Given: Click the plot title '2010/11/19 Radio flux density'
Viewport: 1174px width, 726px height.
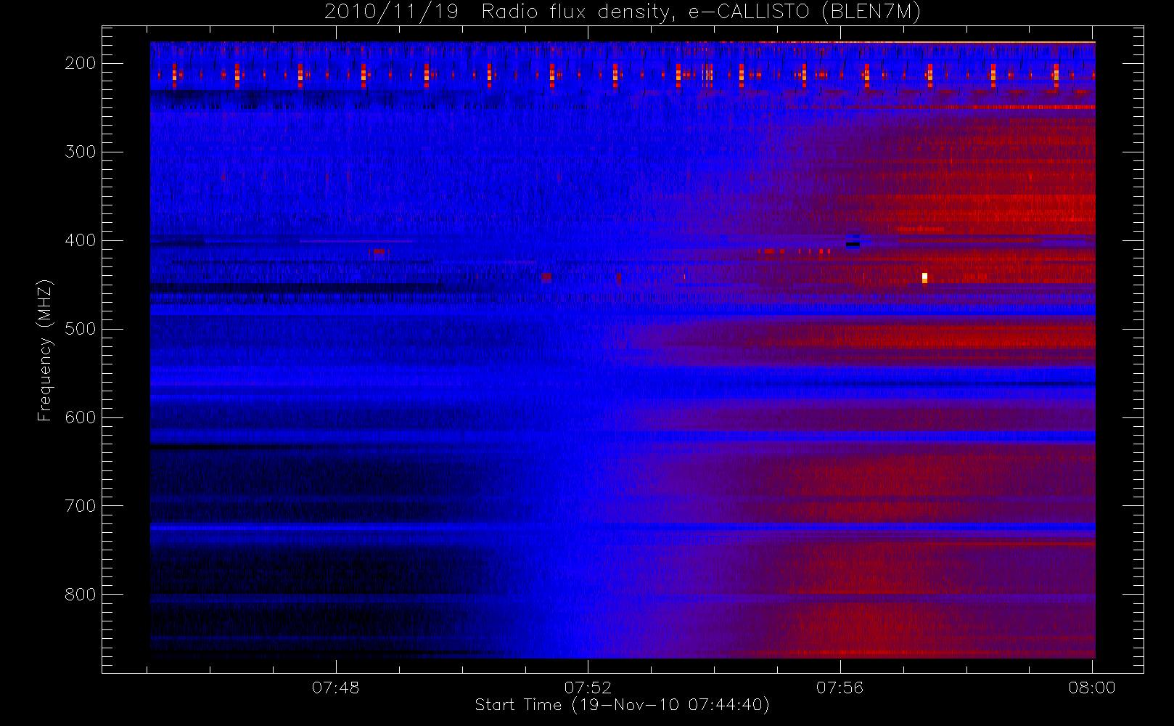Looking at the screenshot, I should click(x=623, y=12).
